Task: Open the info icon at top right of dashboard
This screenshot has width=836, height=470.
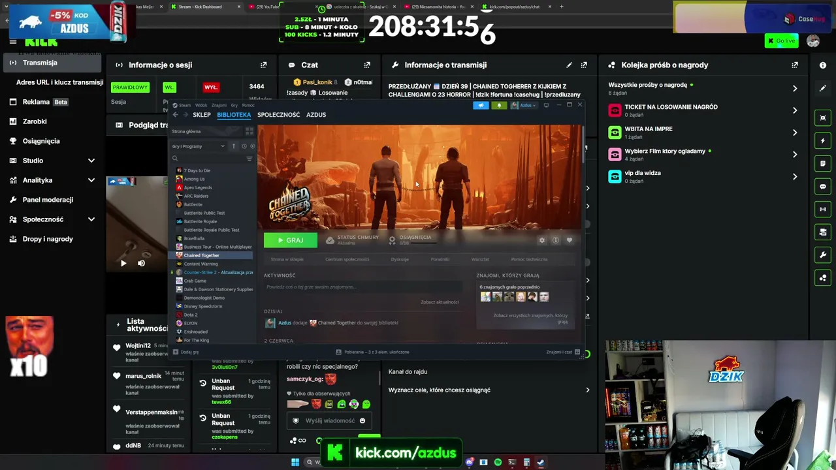Action: coord(823,65)
